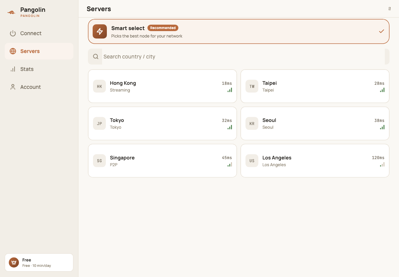Select the Singapore P2P server
399x277 pixels.
tap(162, 161)
